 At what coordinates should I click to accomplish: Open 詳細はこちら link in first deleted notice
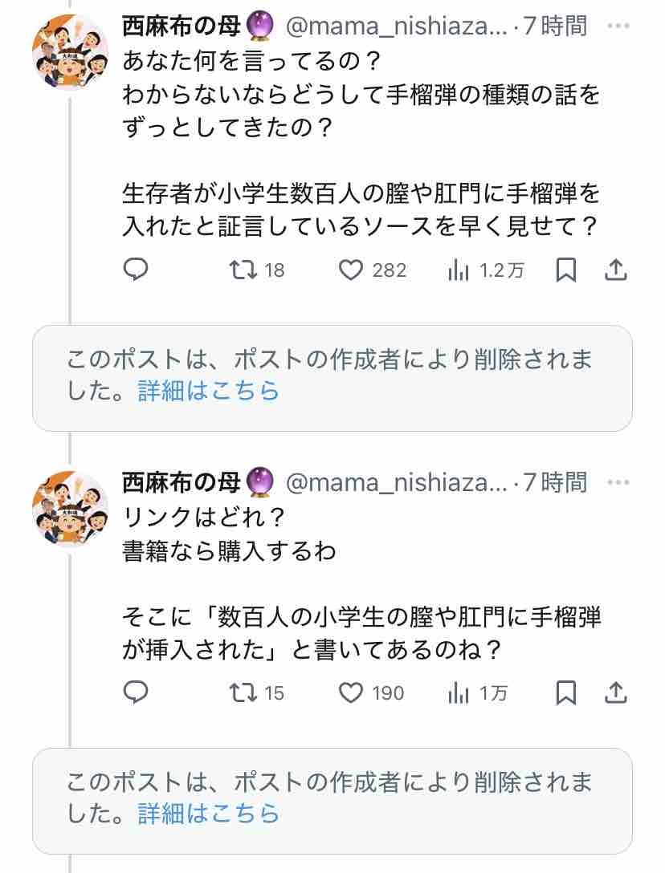tap(209, 391)
